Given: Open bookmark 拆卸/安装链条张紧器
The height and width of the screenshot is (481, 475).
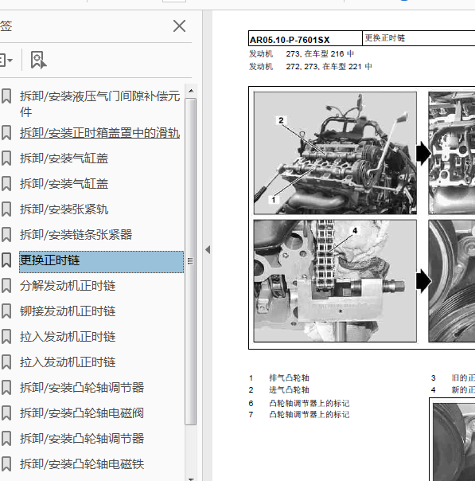Looking at the screenshot, I should pyautogui.click(x=76, y=235).
